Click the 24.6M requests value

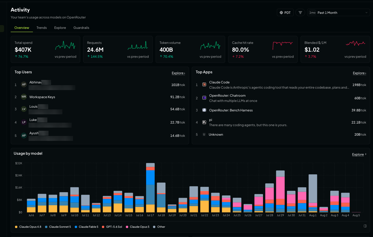95,50
